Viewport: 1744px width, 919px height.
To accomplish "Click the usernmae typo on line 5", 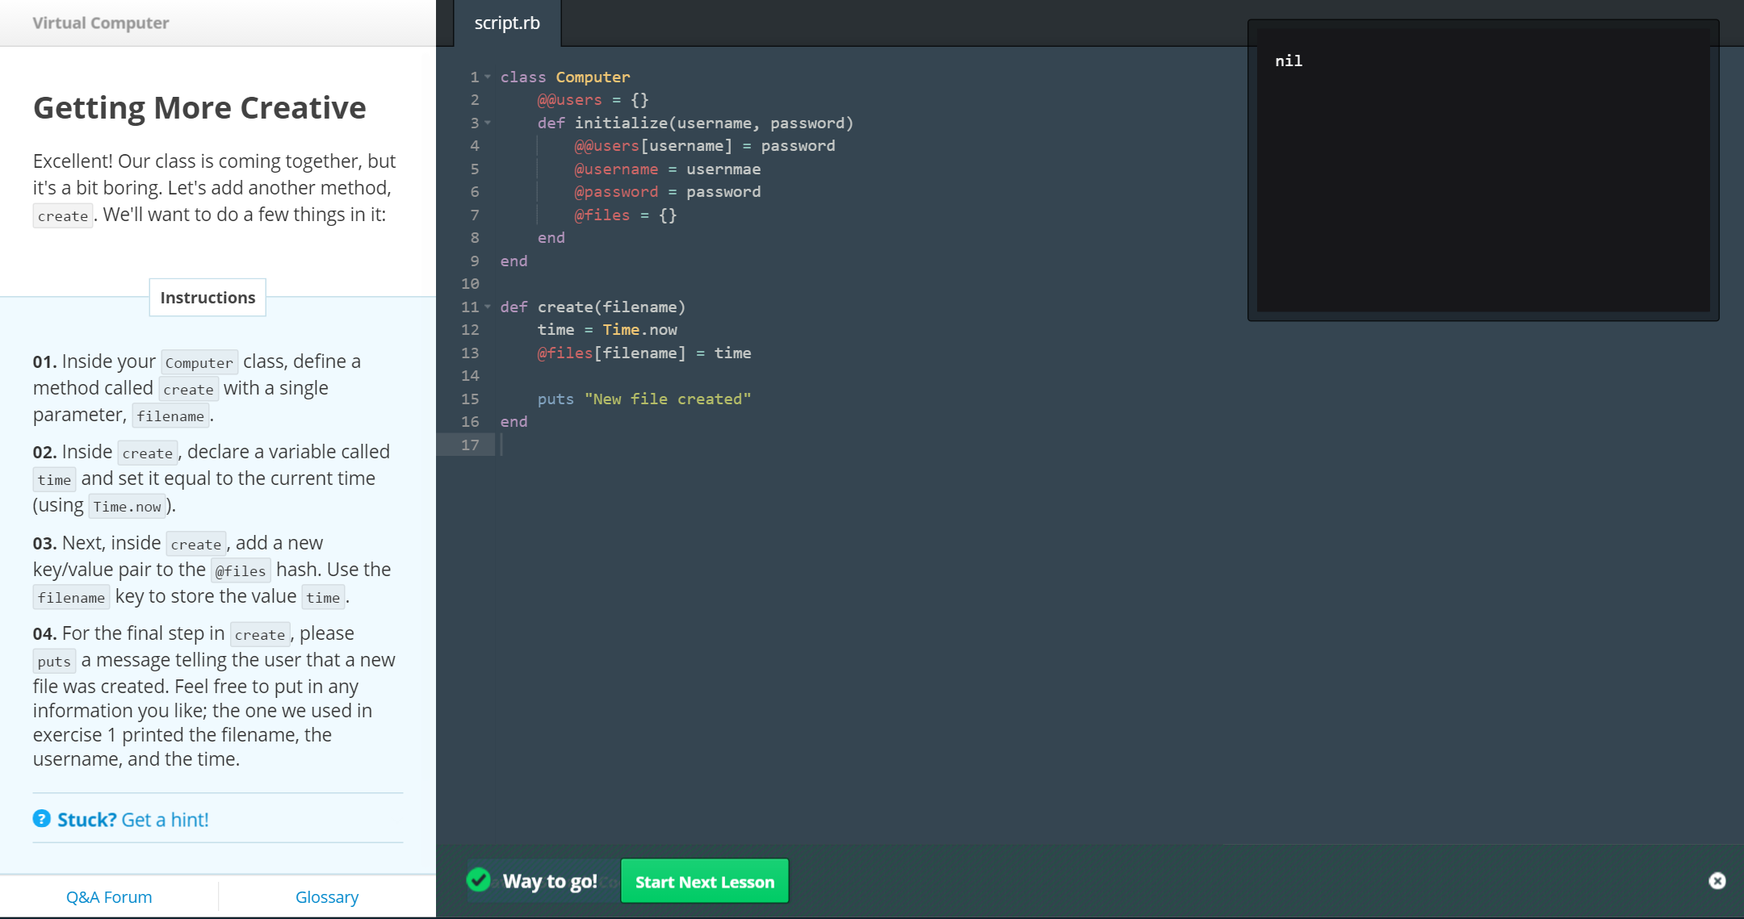I will click(723, 169).
